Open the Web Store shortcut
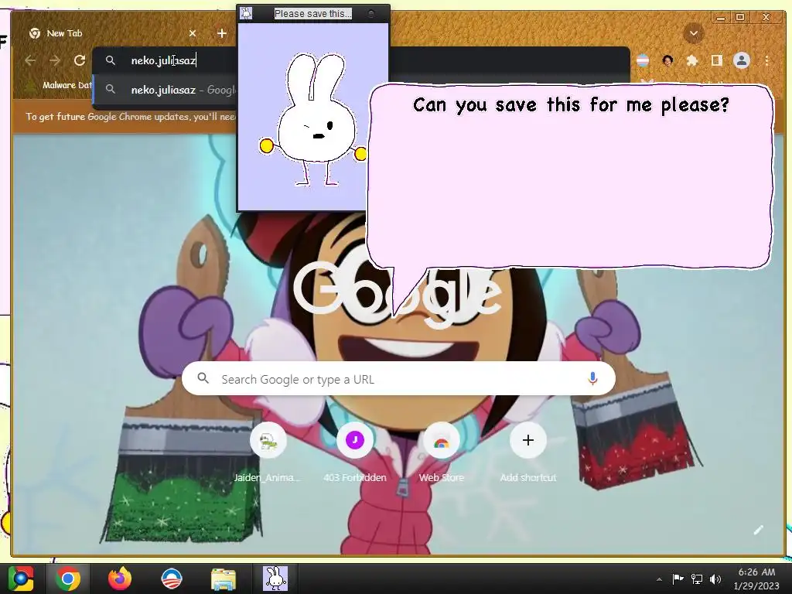 (x=442, y=452)
